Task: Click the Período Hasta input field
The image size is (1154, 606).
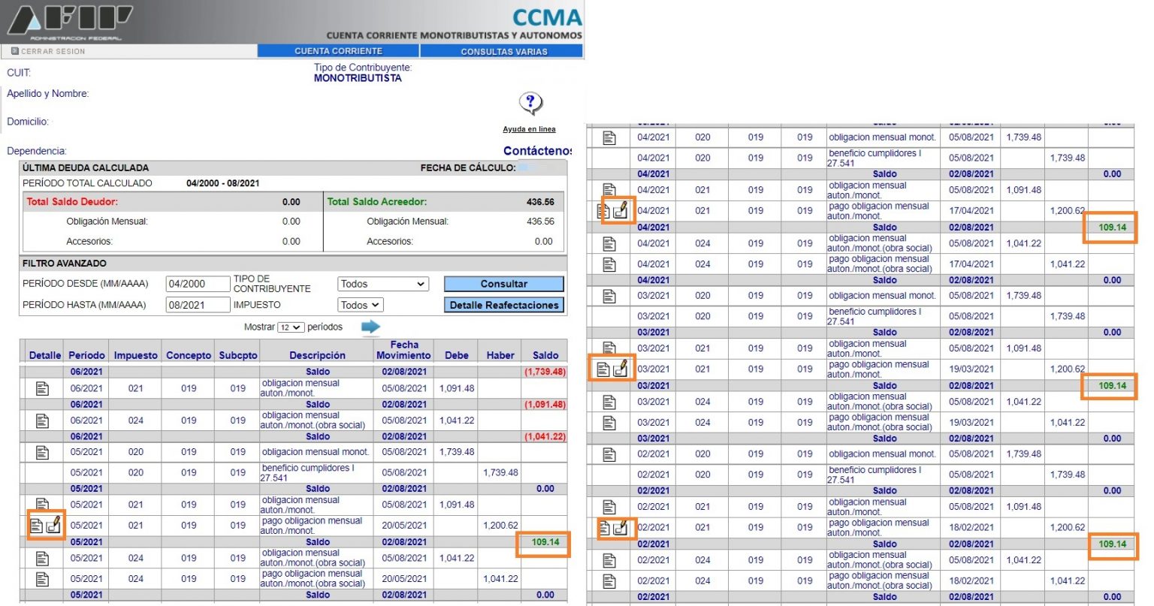Action: point(198,305)
